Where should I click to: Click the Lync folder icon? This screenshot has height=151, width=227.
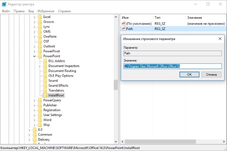point(40,27)
